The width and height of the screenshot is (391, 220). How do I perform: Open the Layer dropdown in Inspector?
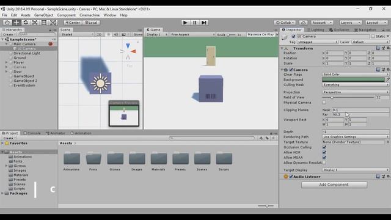(370, 42)
